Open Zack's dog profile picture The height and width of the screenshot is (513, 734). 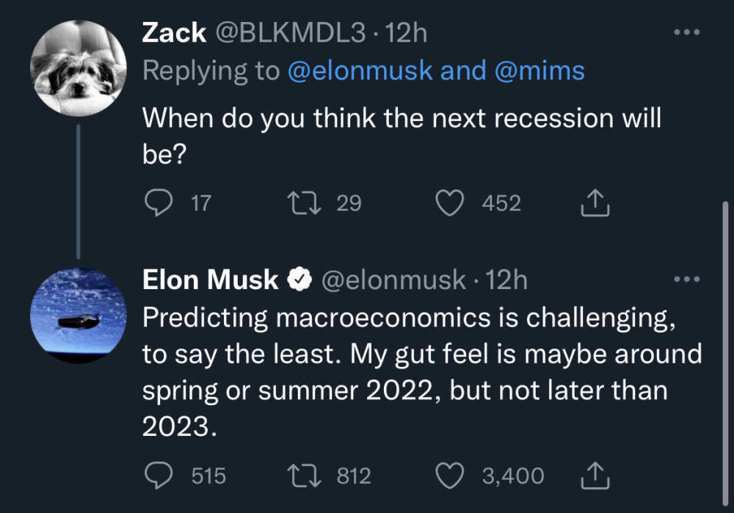click(x=79, y=68)
